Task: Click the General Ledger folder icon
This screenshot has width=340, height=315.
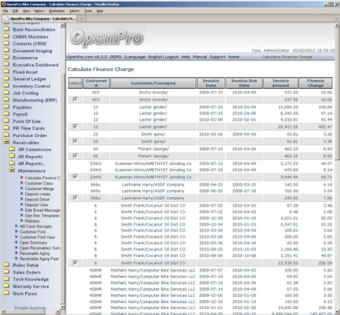Action: coord(6,79)
